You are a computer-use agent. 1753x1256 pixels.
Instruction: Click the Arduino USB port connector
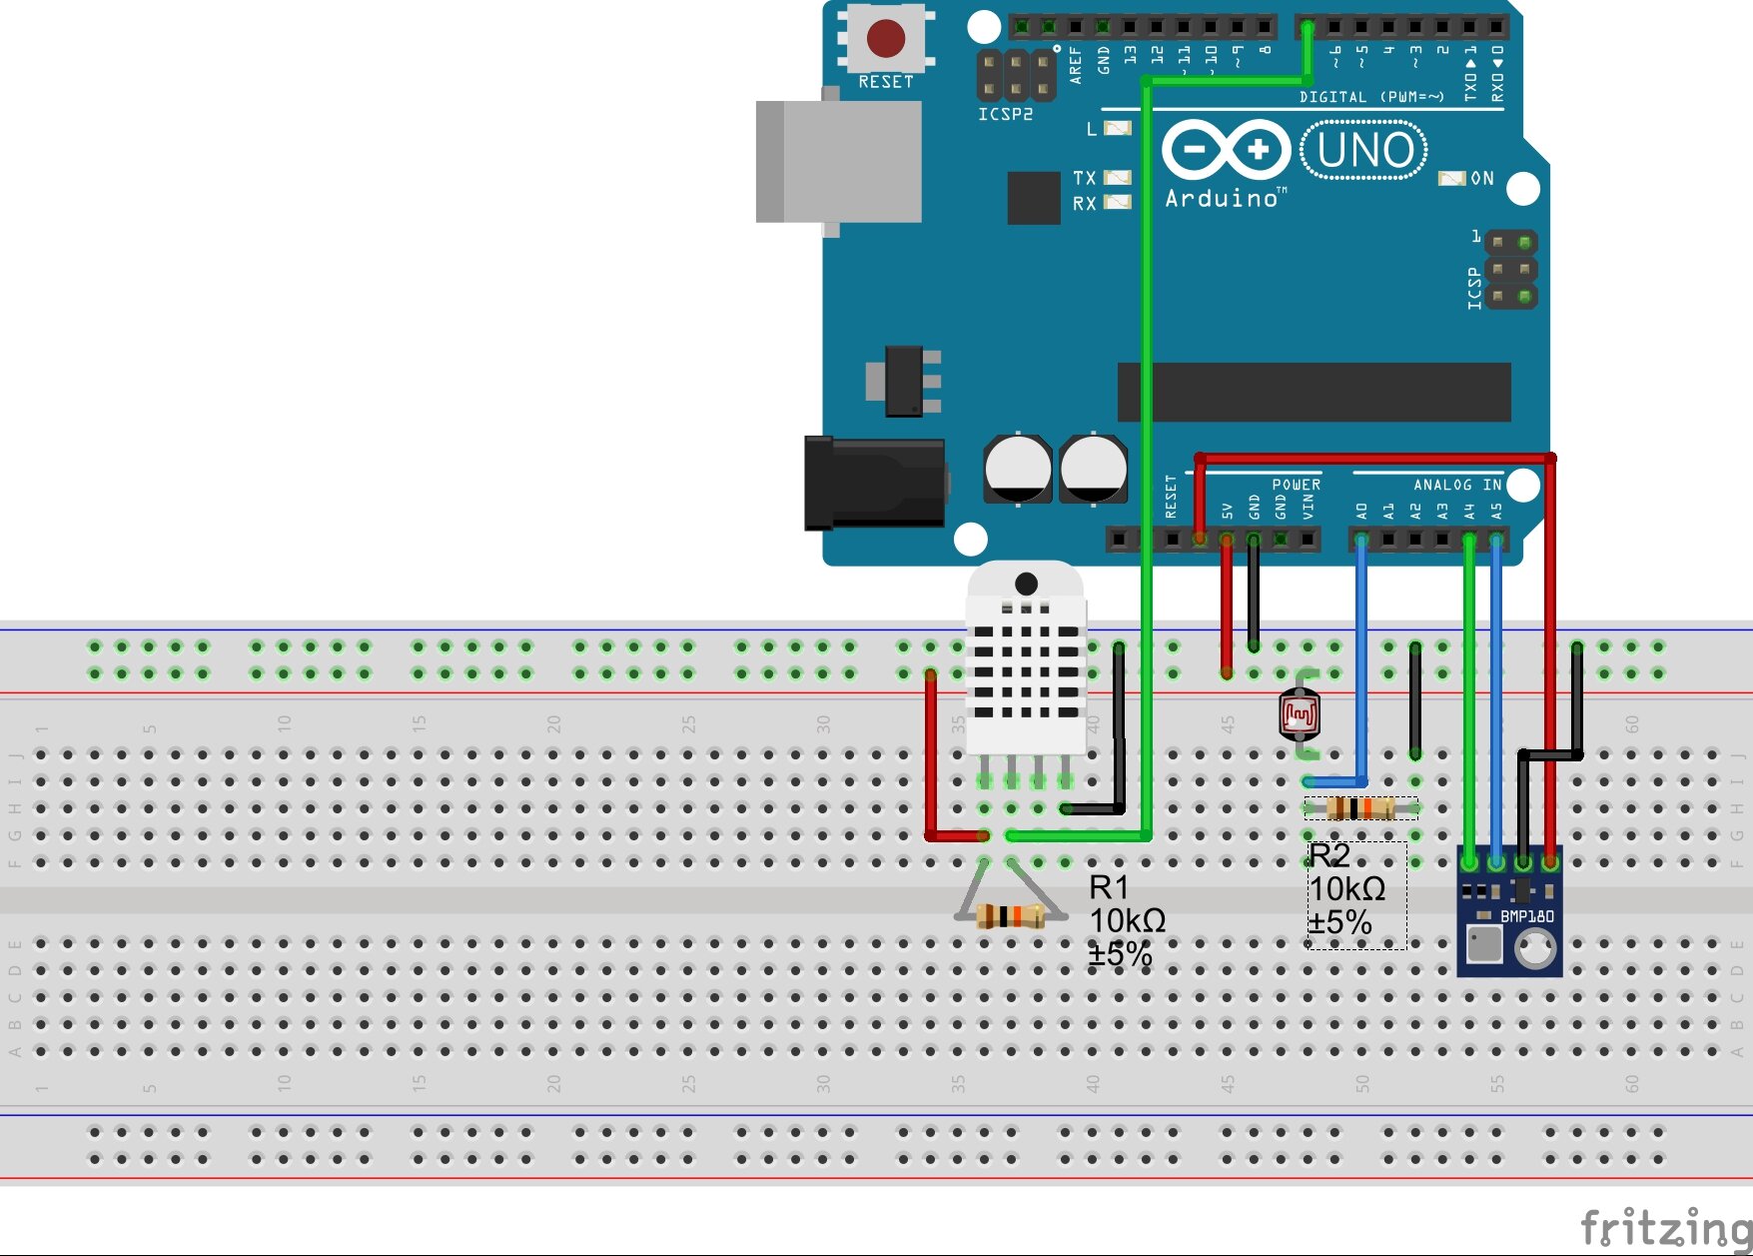click(x=839, y=162)
